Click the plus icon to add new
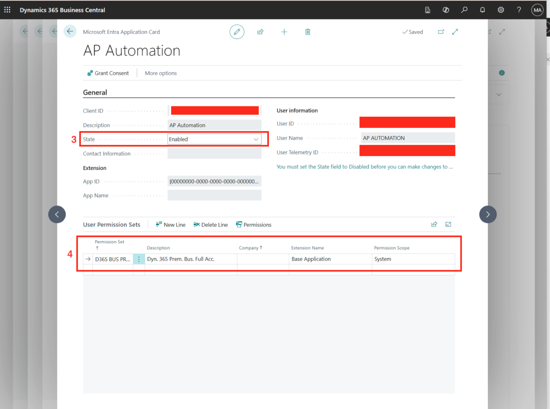 pos(284,32)
